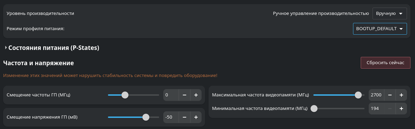Click the minimum memory frequency slider handle
The height and width of the screenshot is (129, 415).
coord(314,109)
